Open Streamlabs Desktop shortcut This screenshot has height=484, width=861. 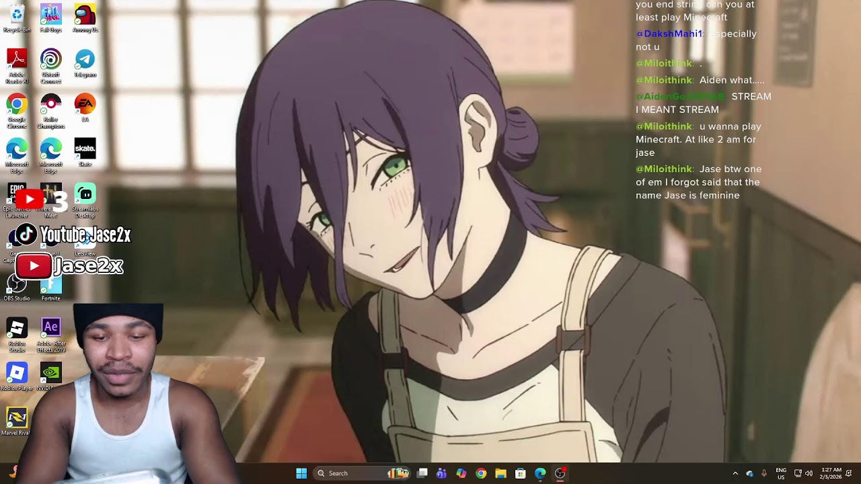85,200
